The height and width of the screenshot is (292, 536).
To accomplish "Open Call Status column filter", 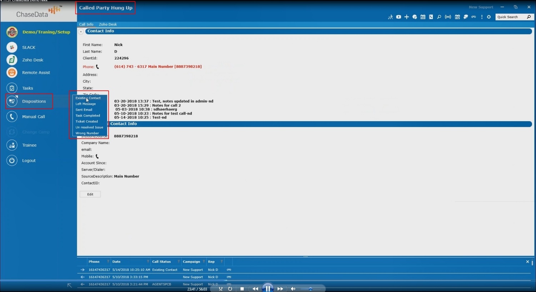I will [179, 262].
